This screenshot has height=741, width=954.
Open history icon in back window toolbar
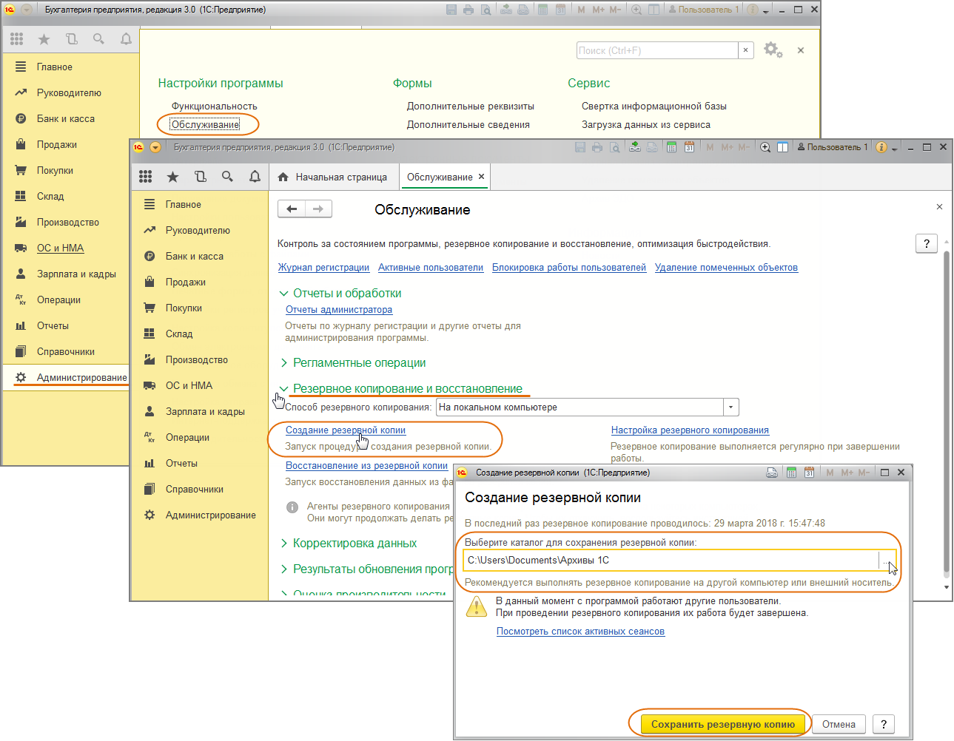click(x=71, y=39)
